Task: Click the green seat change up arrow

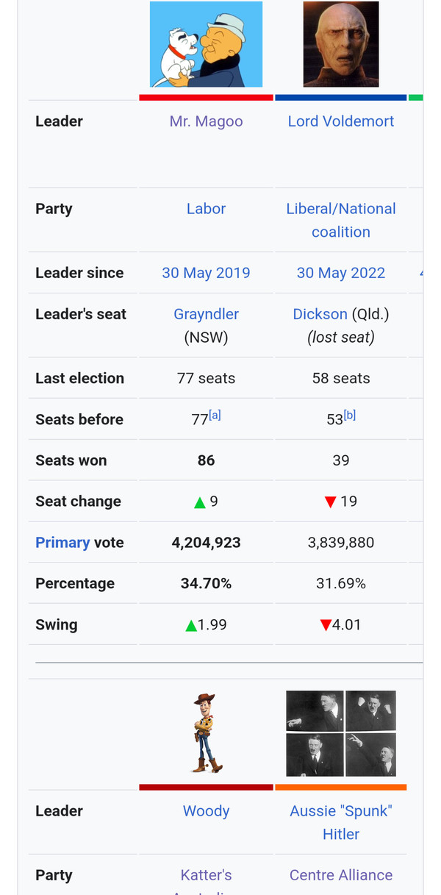Action: coord(199,502)
